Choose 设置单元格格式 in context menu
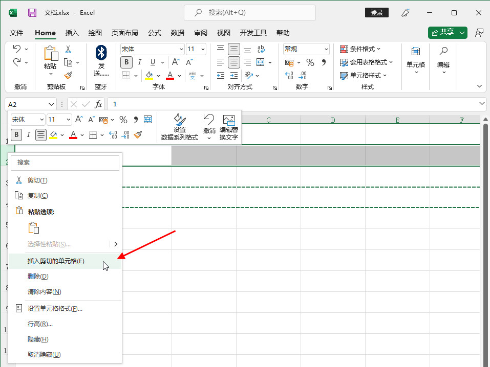The height and width of the screenshot is (367, 490). pyautogui.click(x=65, y=309)
